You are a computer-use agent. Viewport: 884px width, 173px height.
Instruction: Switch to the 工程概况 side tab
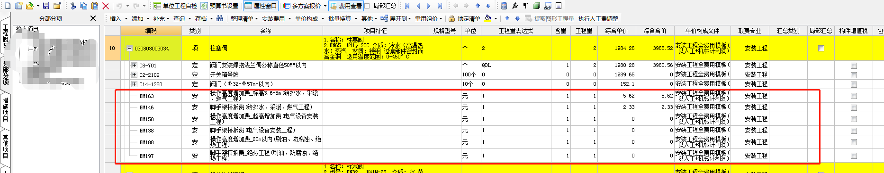pos(5,36)
